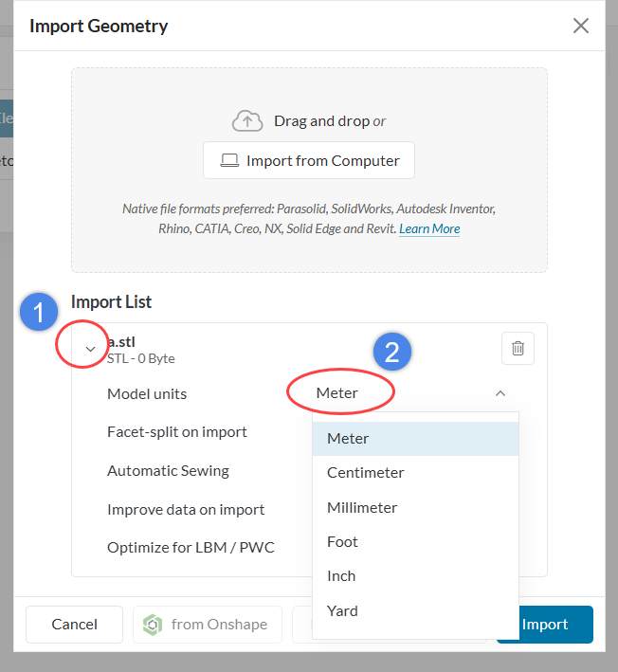Viewport: 618px width, 672px height.
Task: Click the Cancel button
Action: coord(75,625)
